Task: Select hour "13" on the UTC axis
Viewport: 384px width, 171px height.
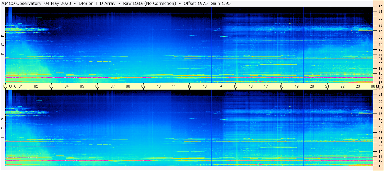Action: tap(205, 86)
